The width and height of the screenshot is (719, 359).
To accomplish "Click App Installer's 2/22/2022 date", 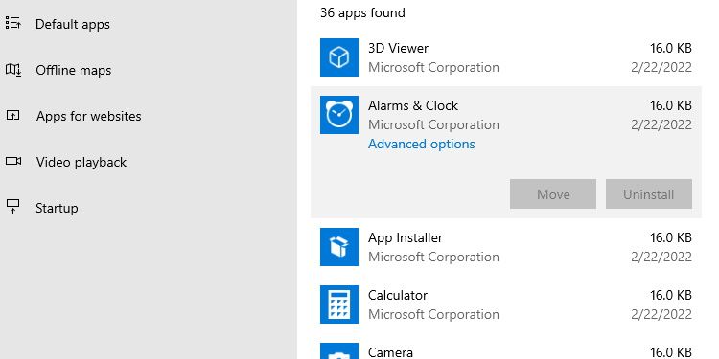I will pyautogui.click(x=661, y=257).
